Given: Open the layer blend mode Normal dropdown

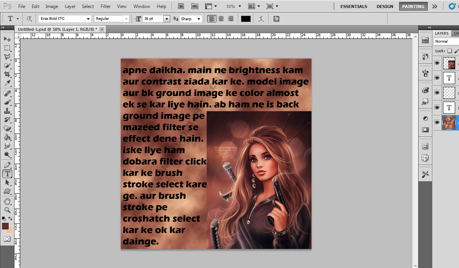Looking at the screenshot, I should tap(446, 41).
